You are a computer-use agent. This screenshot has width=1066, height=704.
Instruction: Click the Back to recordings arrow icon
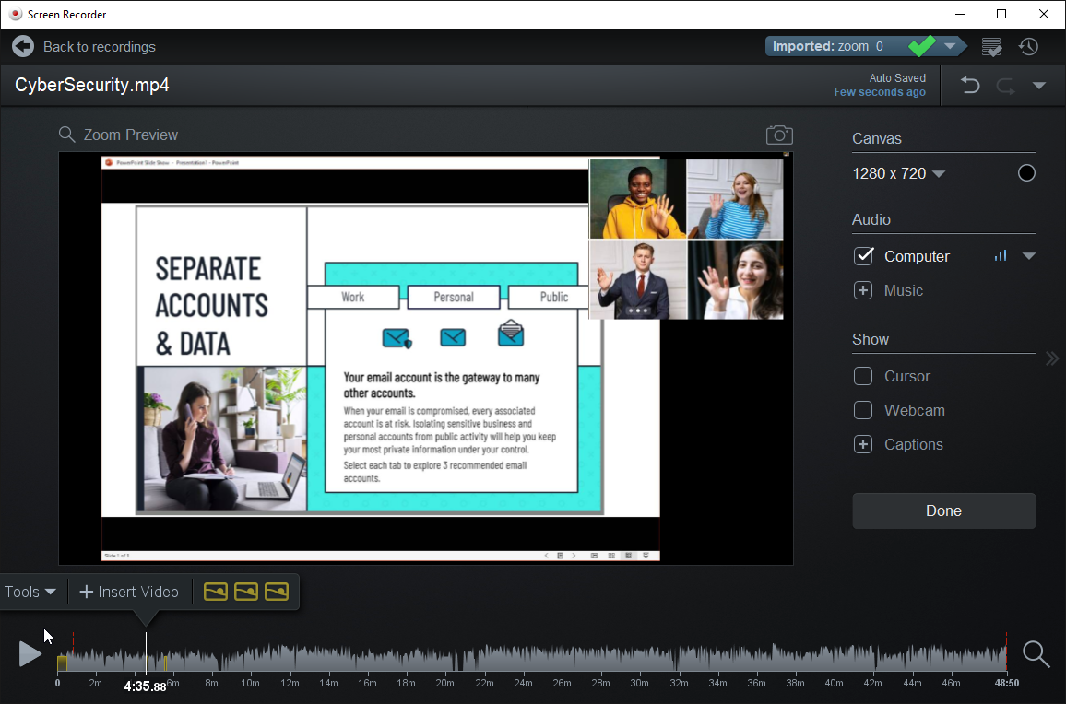pos(23,46)
